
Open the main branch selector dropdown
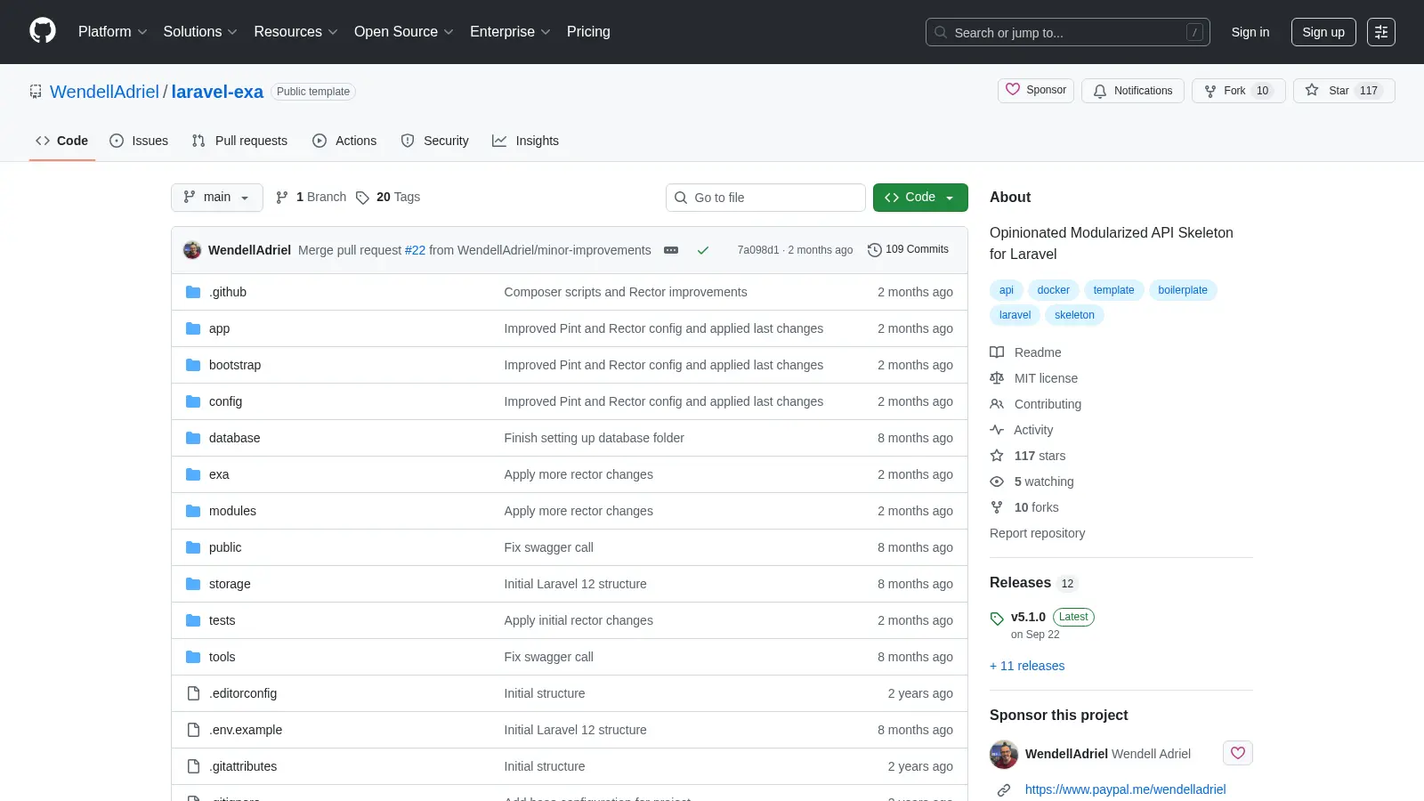(217, 198)
